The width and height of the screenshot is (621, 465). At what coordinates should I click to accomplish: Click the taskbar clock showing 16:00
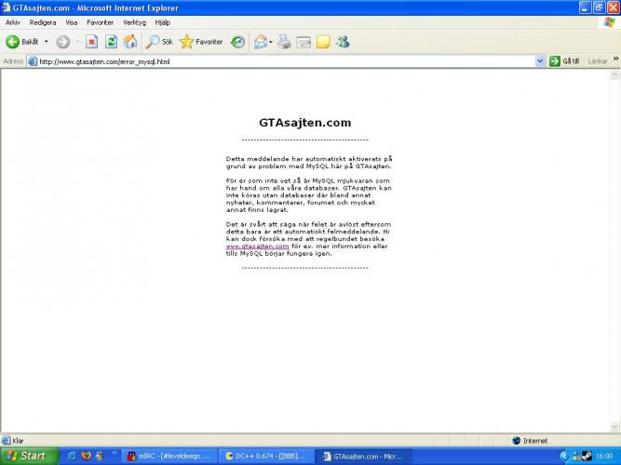coord(604,457)
